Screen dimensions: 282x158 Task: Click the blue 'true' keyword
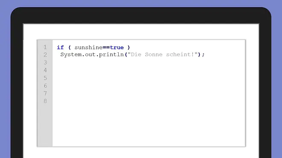117,48
